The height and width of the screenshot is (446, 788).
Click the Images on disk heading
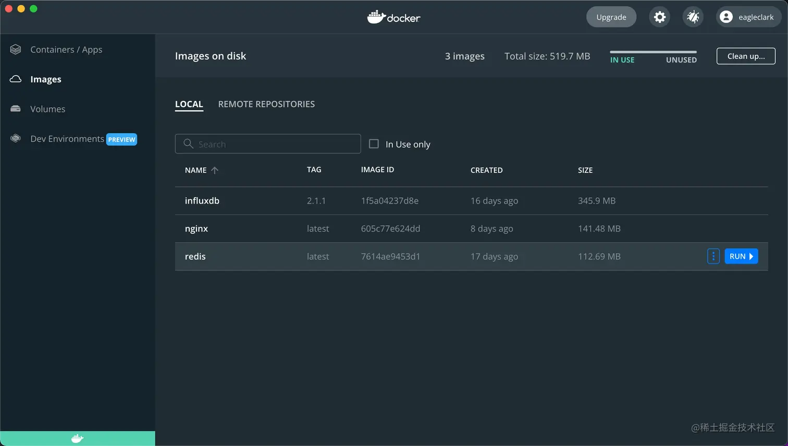(211, 56)
